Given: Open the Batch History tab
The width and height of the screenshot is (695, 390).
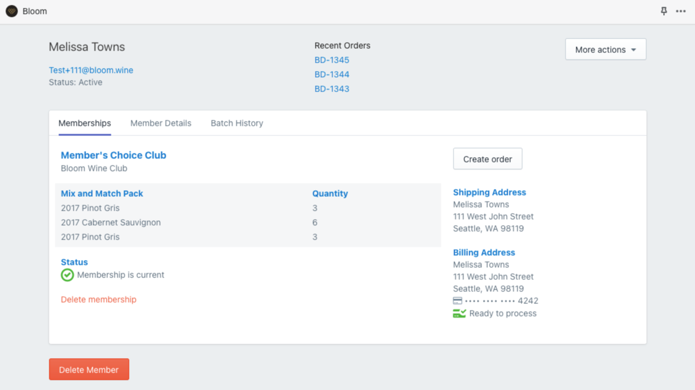Looking at the screenshot, I should coord(237,123).
